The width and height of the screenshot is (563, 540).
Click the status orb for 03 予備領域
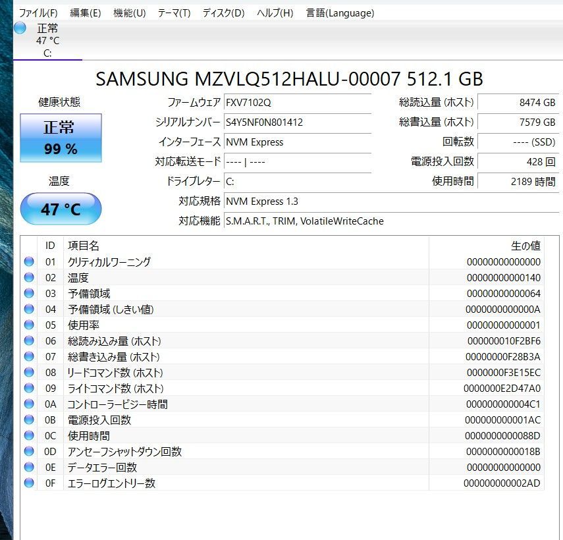click(x=29, y=293)
